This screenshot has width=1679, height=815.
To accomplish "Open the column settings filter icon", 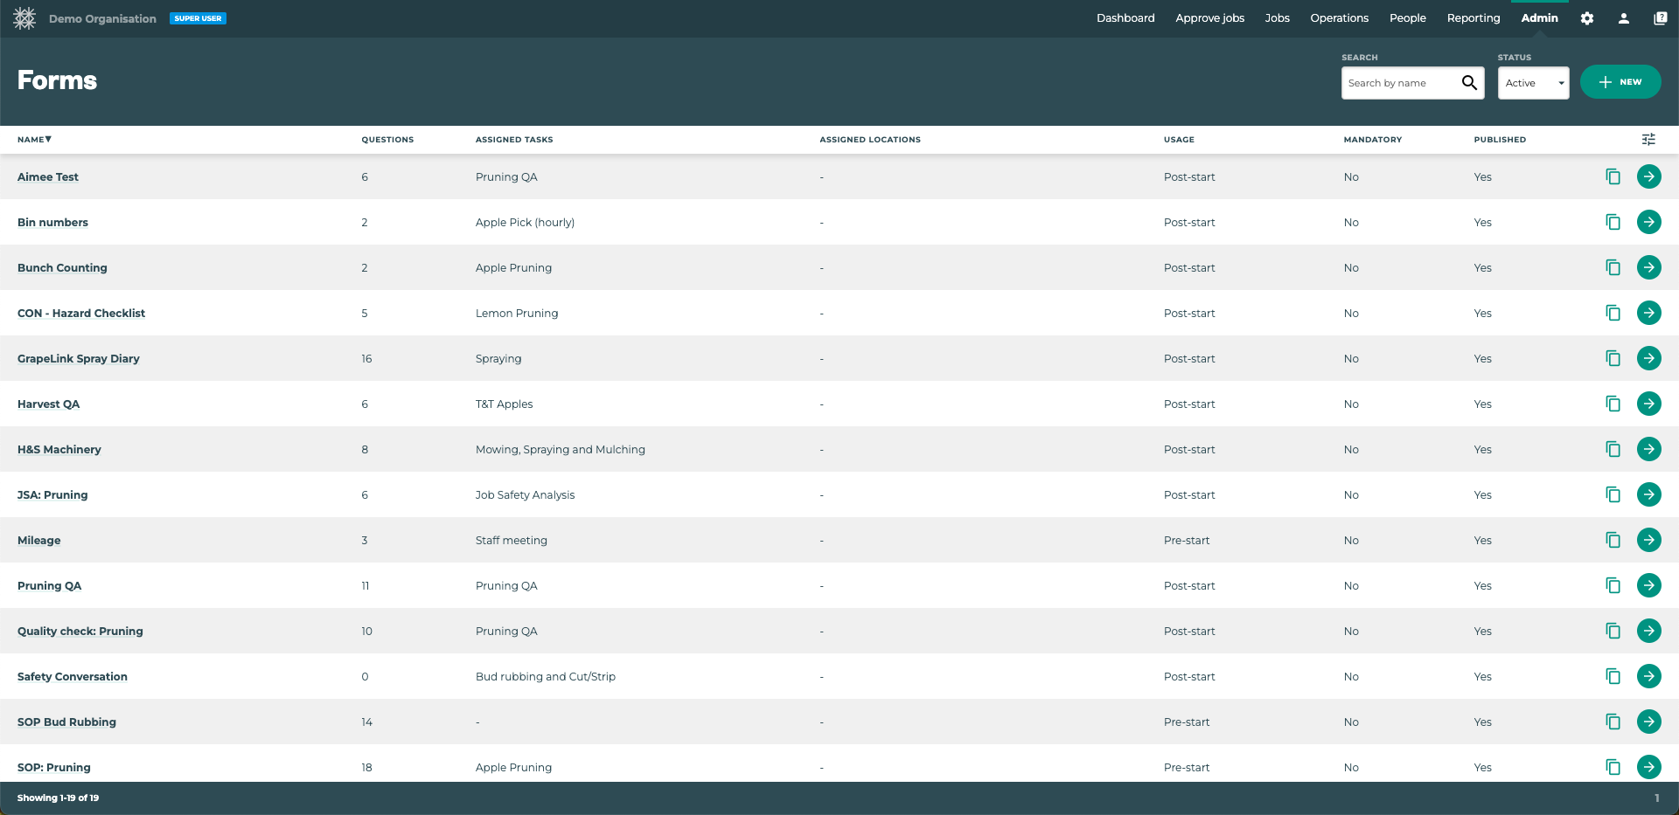I will click(x=1648, y=140).
